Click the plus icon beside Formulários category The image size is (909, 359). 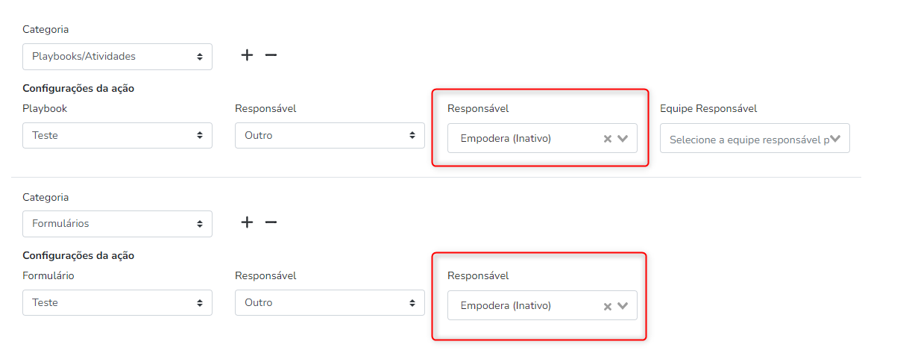point(247,222)
